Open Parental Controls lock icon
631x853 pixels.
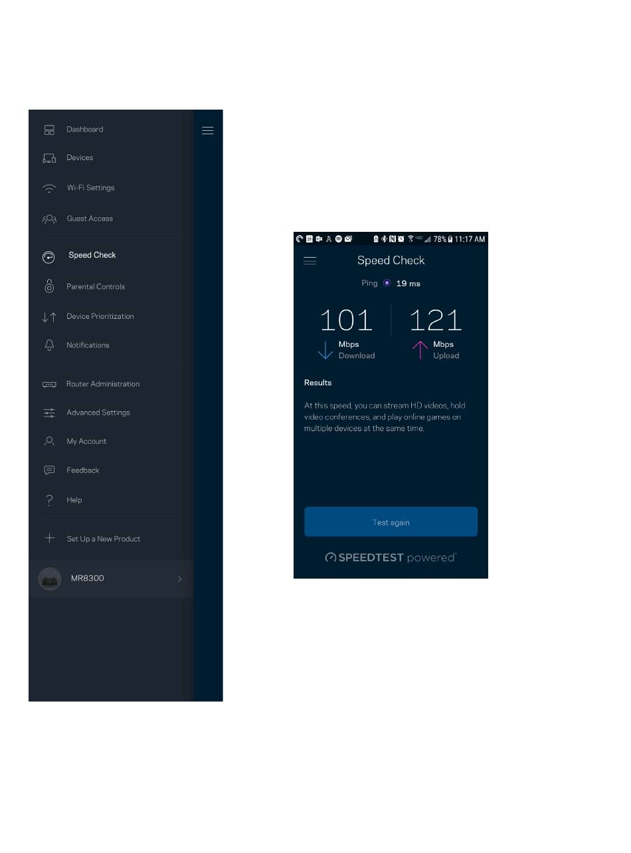tap(49, 286)
